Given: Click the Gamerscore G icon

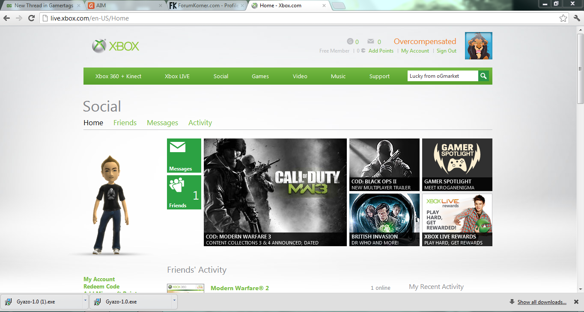Looking at the screenshot, I should click(350, 41).
